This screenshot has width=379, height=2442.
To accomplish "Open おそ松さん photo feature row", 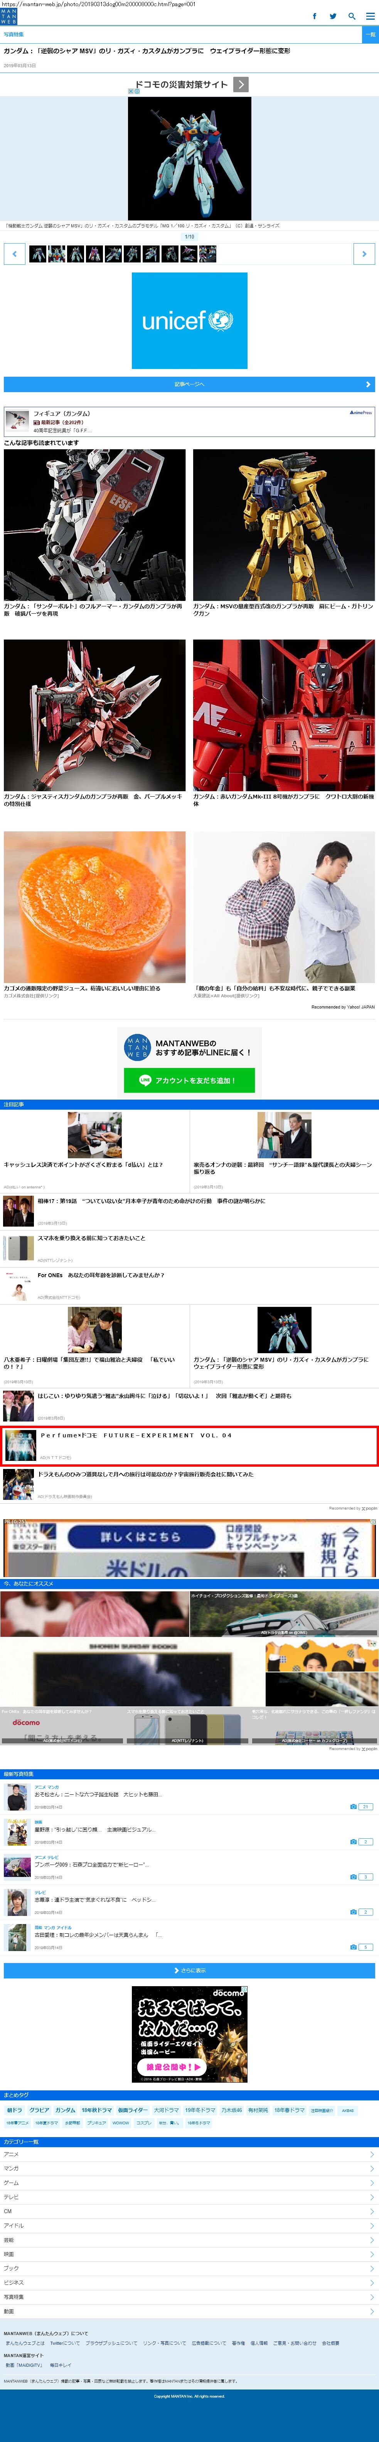I will click(190, 1797).
